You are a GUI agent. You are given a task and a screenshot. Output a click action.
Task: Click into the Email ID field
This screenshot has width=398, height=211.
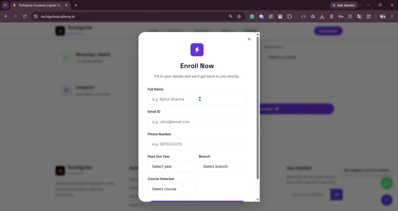197,122
